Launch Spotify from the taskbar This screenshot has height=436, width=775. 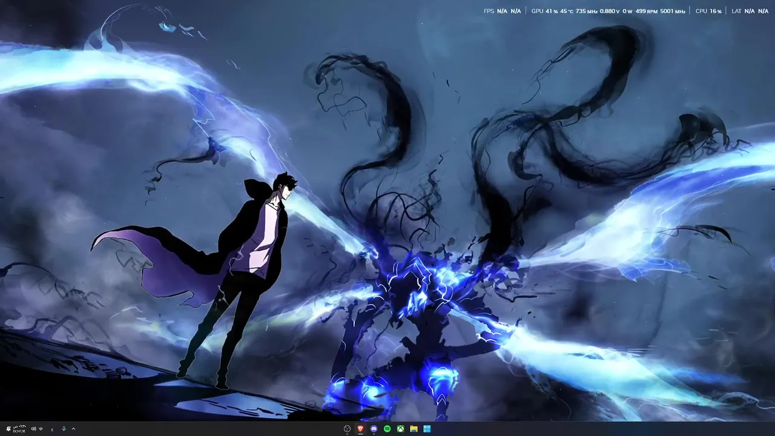[387, 429]
